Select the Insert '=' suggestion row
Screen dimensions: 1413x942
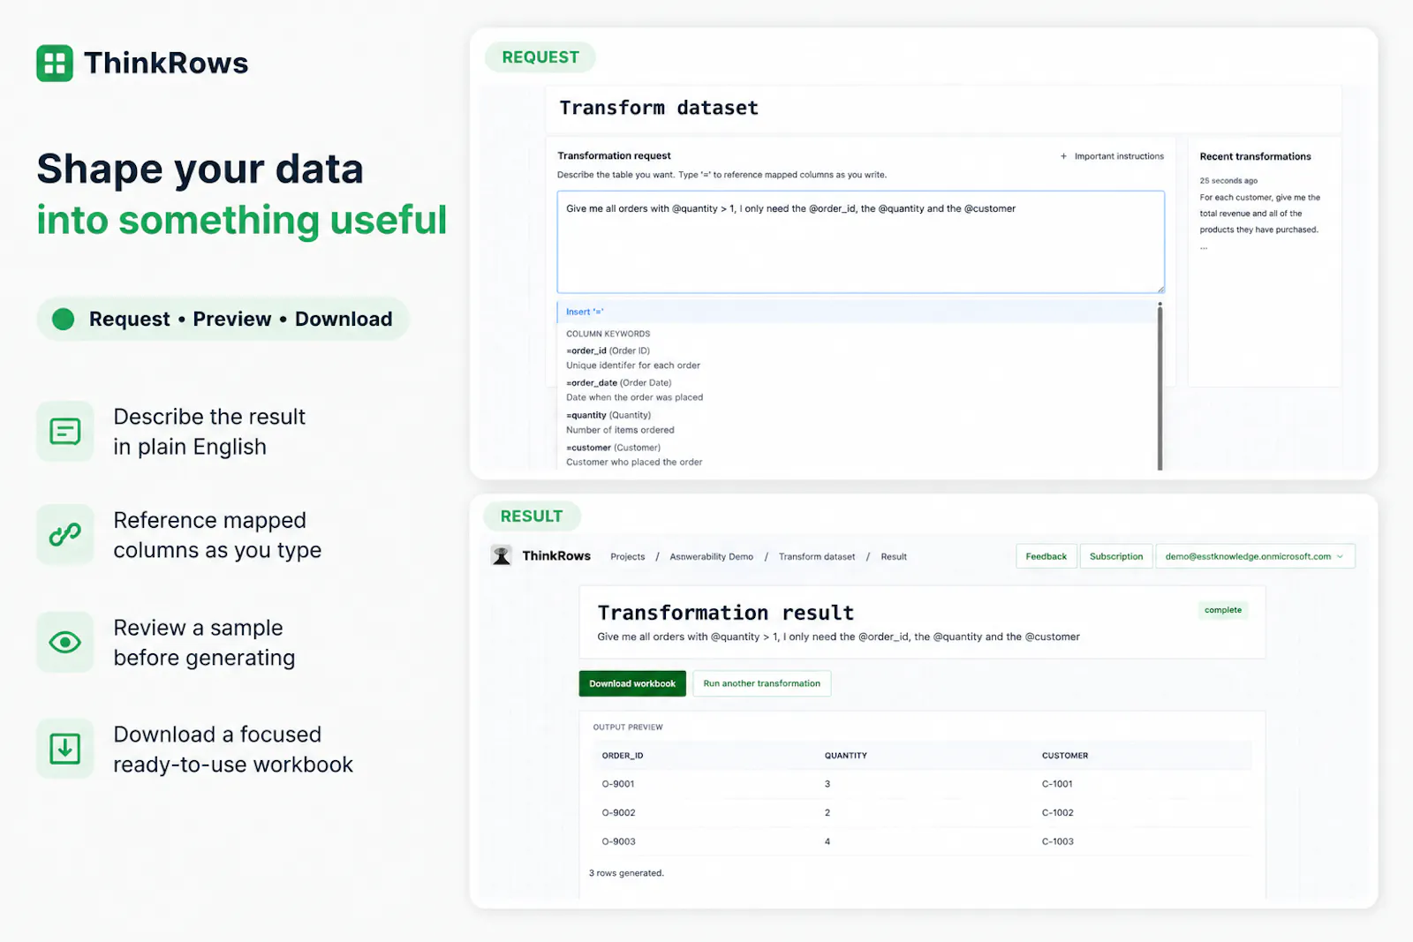857,312
